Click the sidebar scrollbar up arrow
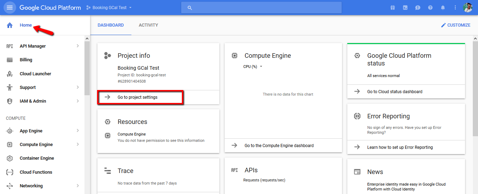Viewport: 478px width, 194px height. (x=87, y=38)
